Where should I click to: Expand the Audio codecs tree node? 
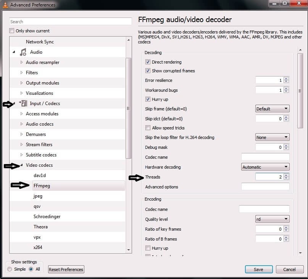(x=21, y=124)
